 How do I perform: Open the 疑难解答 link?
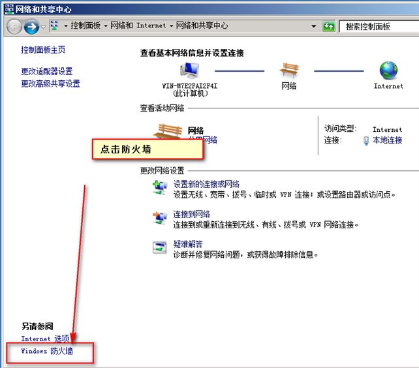click(188, 244)
